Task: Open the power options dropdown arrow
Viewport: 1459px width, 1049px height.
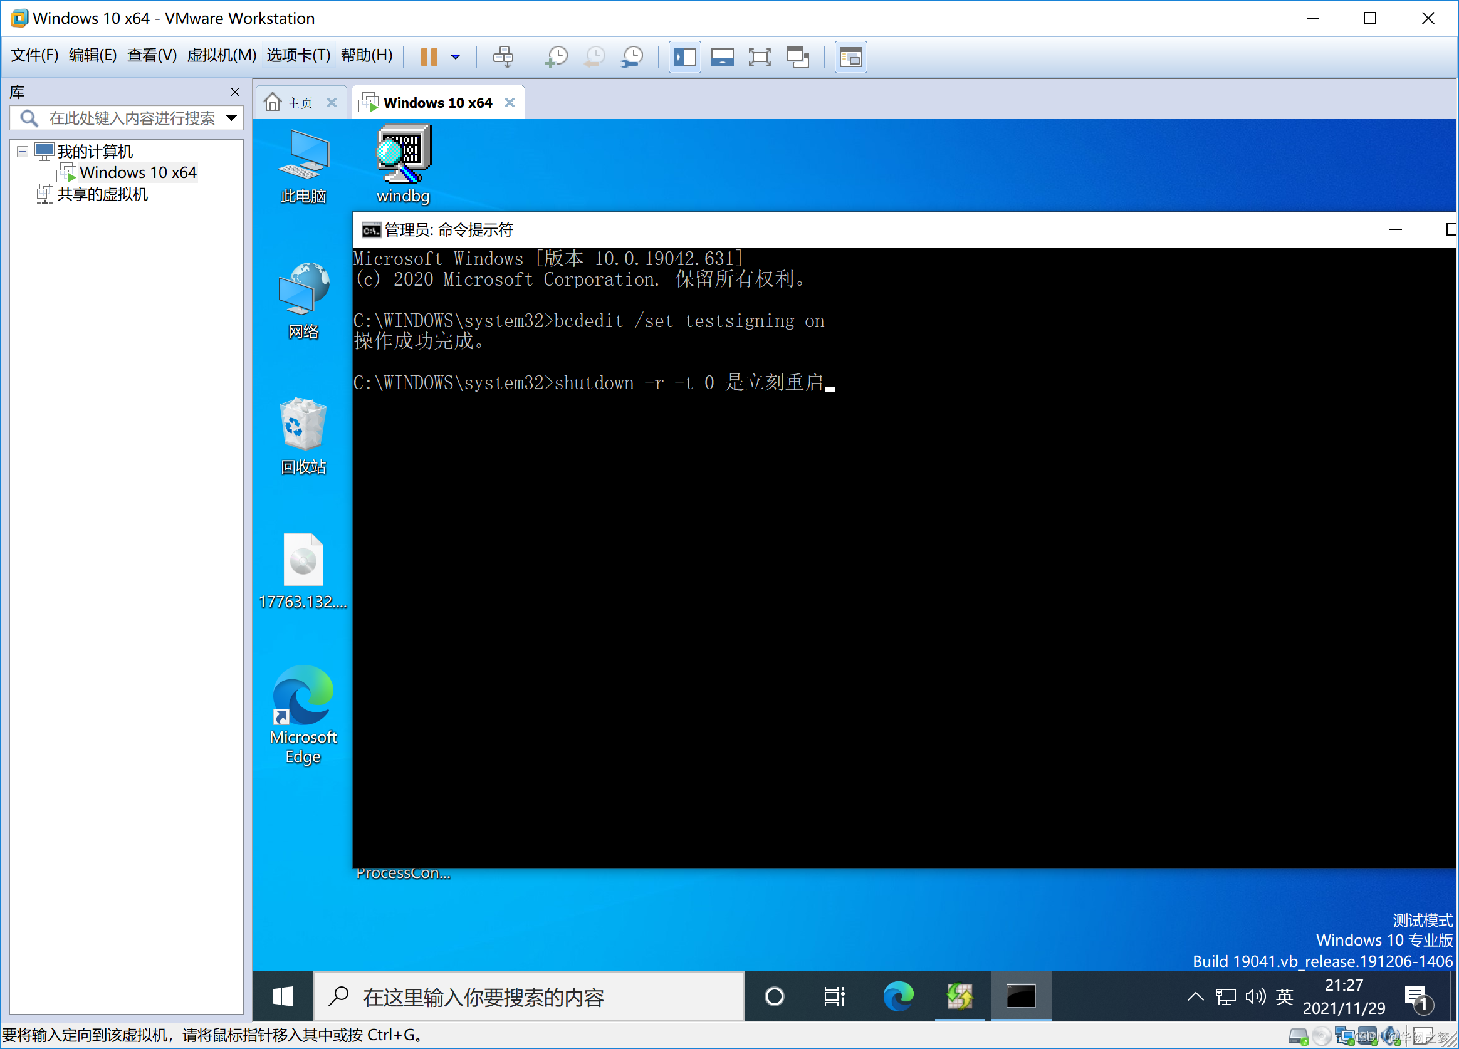Action: (x=456, y=56)
